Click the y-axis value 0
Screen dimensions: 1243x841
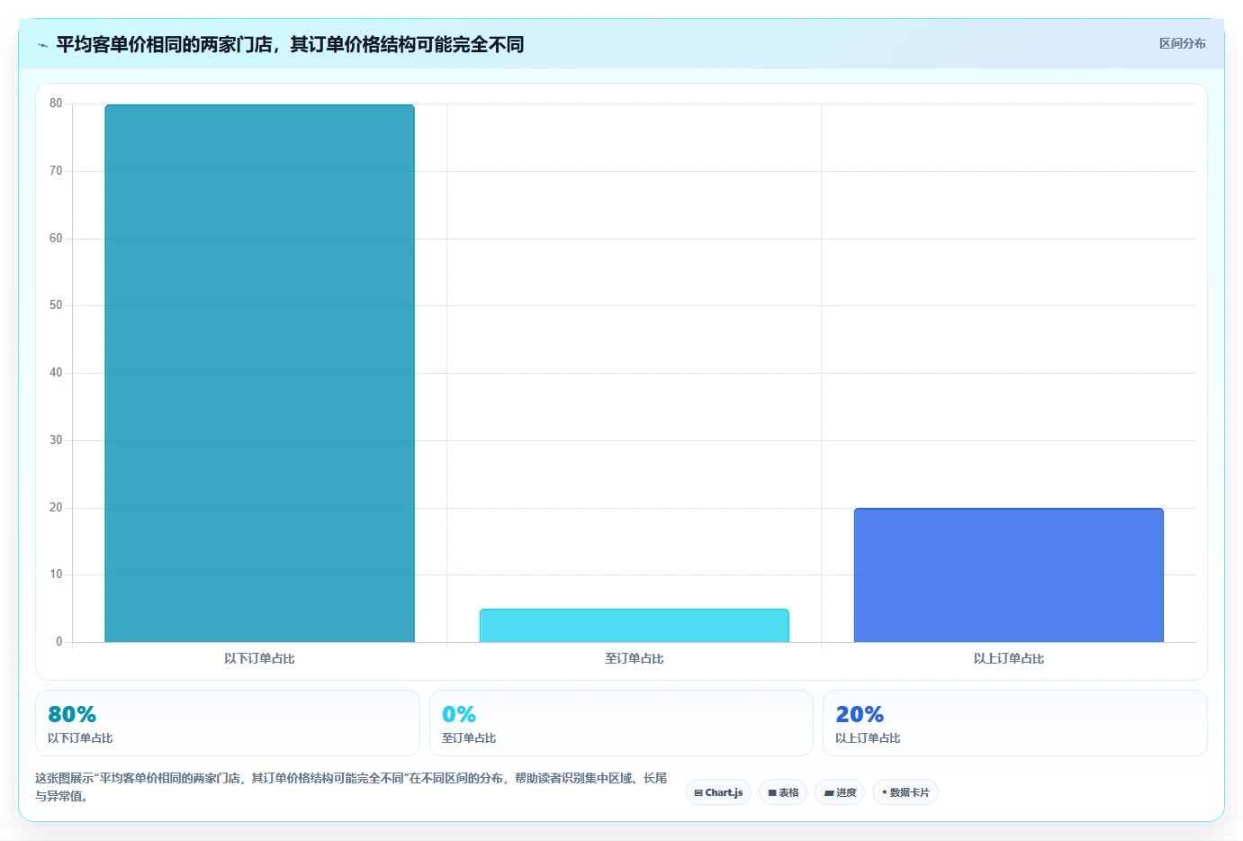59,642
